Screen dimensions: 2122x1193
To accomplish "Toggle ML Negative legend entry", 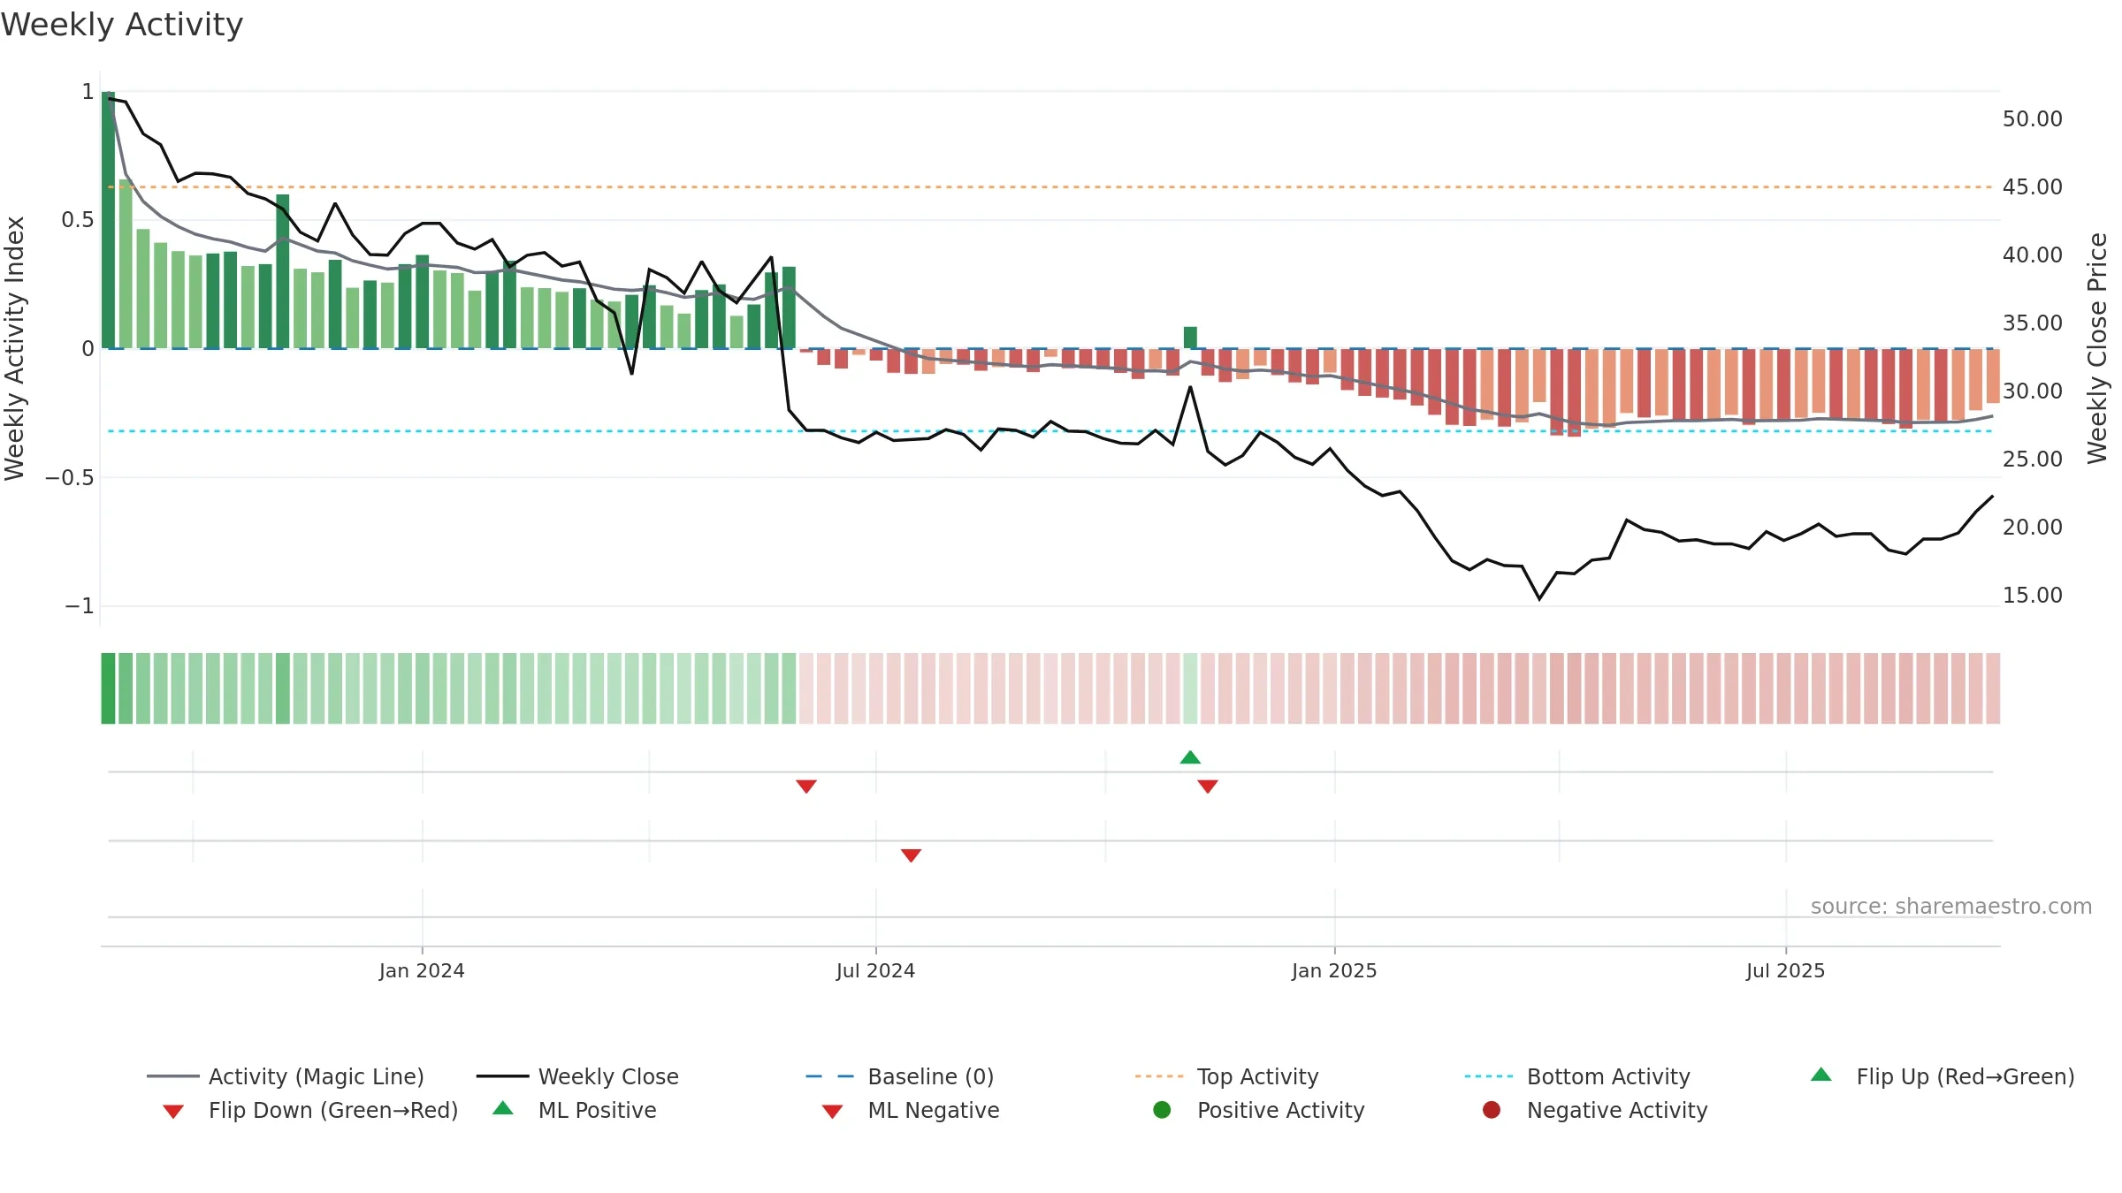I will [911, 1110].
